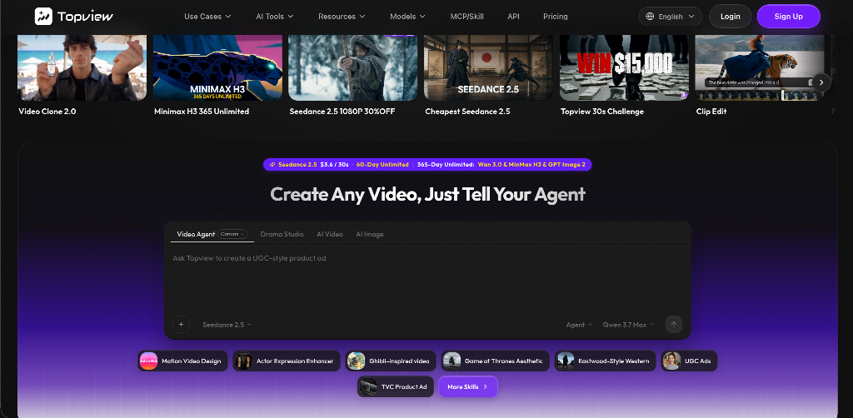This screenshot has height=418, width=853.
Task: Open the AI Tools dropdown menu
Action: click(x=275, y=17)
